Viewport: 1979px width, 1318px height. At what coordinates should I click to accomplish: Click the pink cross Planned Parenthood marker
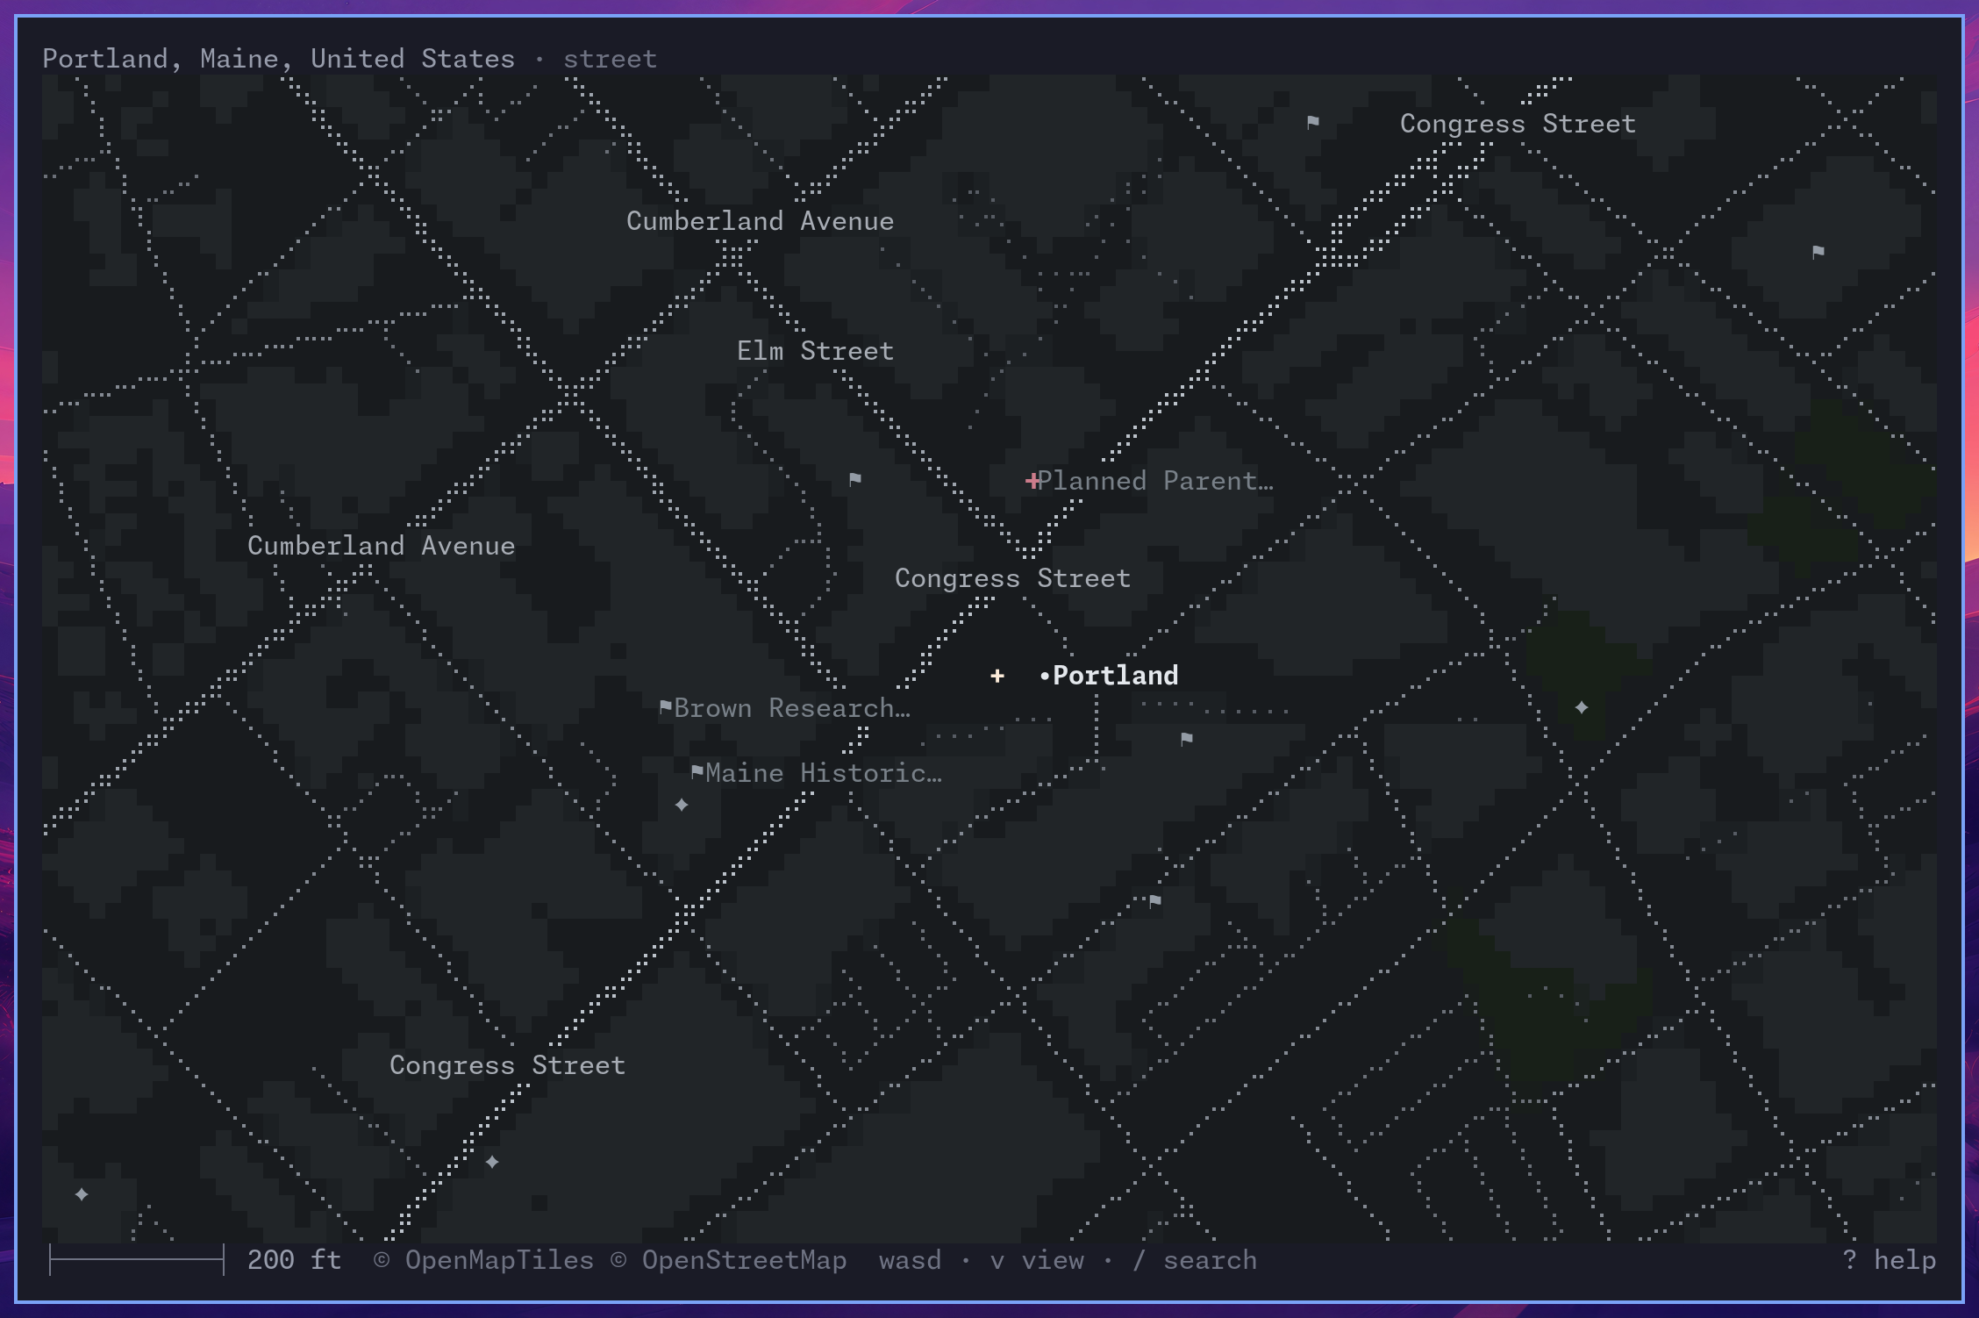(x=1033, y=481)
